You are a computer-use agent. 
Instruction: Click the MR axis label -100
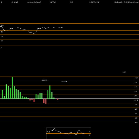[x=136, y=123]
